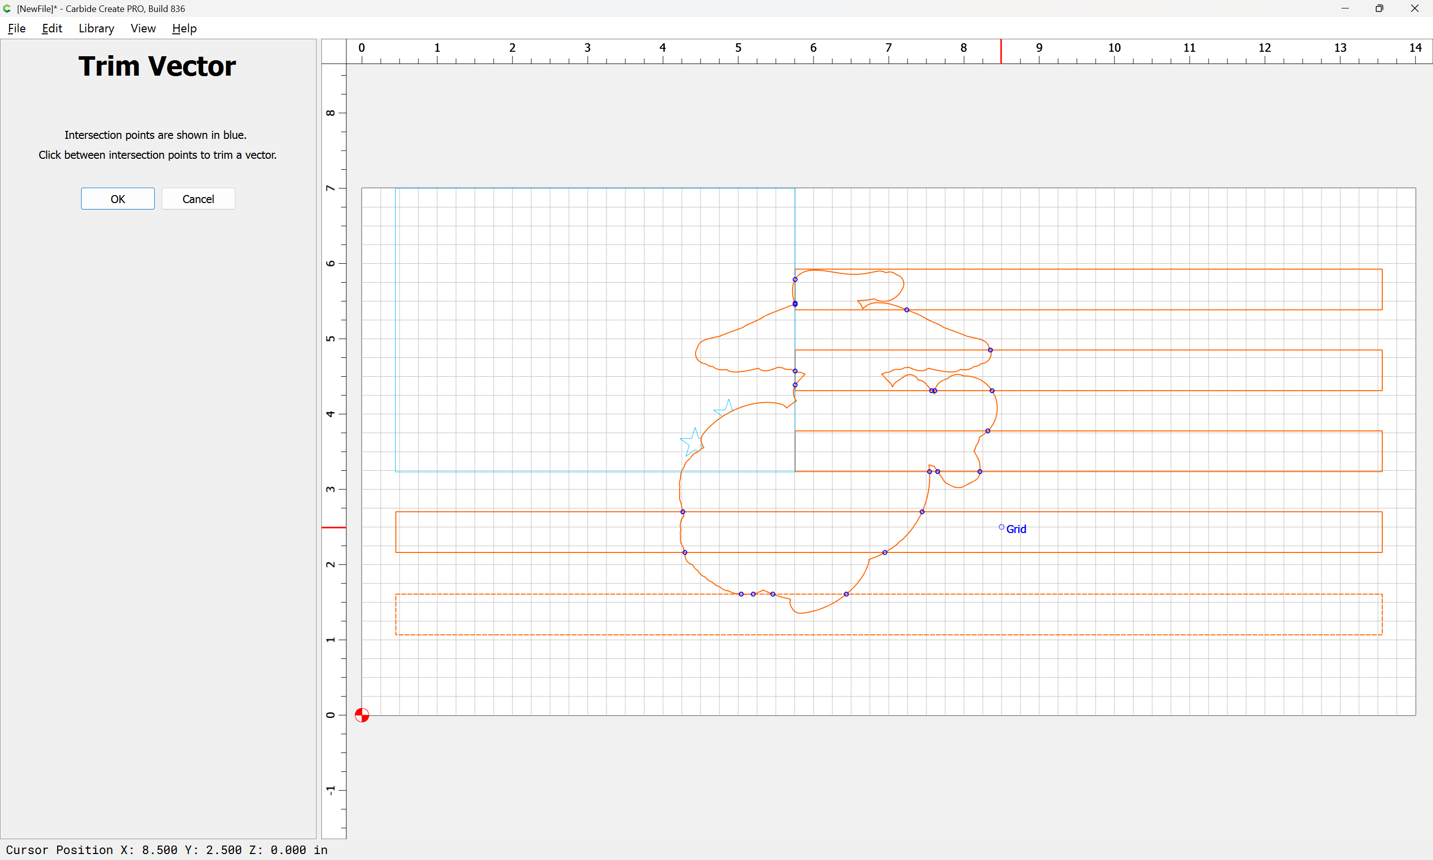1433x860 pixels.
Task: Minimize the Carbide Create window
Action: pyautogui.click(x=1344, y=8)
